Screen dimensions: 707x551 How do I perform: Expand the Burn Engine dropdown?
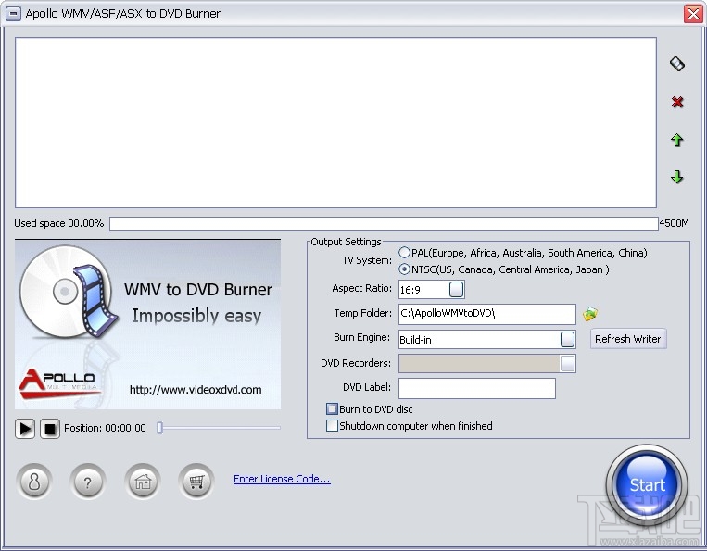pyautogui.click(x=568, y=339)
